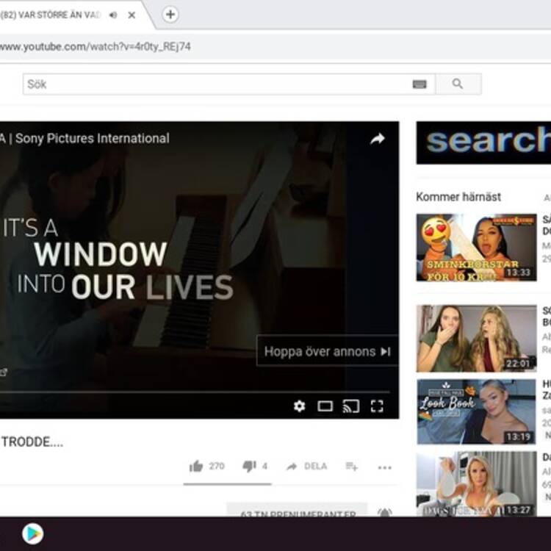Click DELA to share the video
This screenshot has height=551, width=551.
(307, 467)
